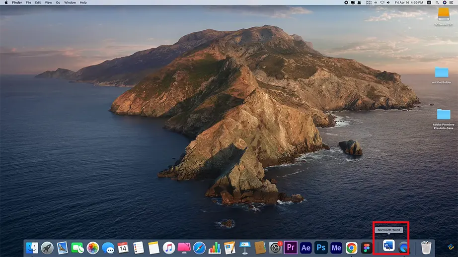The height and width of the screenshot is (257, 458).
Task: Open FaceTime from the Dock
Action: tap(77, 248)
